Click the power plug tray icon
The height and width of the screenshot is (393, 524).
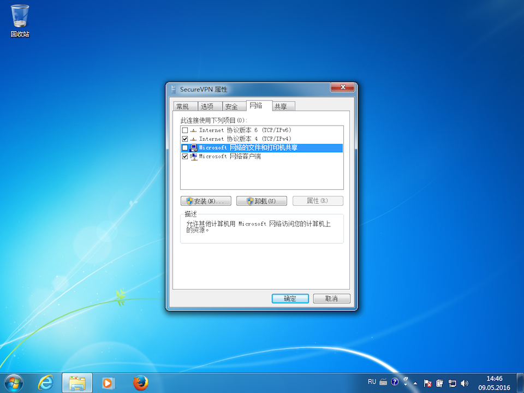point(440,383)
